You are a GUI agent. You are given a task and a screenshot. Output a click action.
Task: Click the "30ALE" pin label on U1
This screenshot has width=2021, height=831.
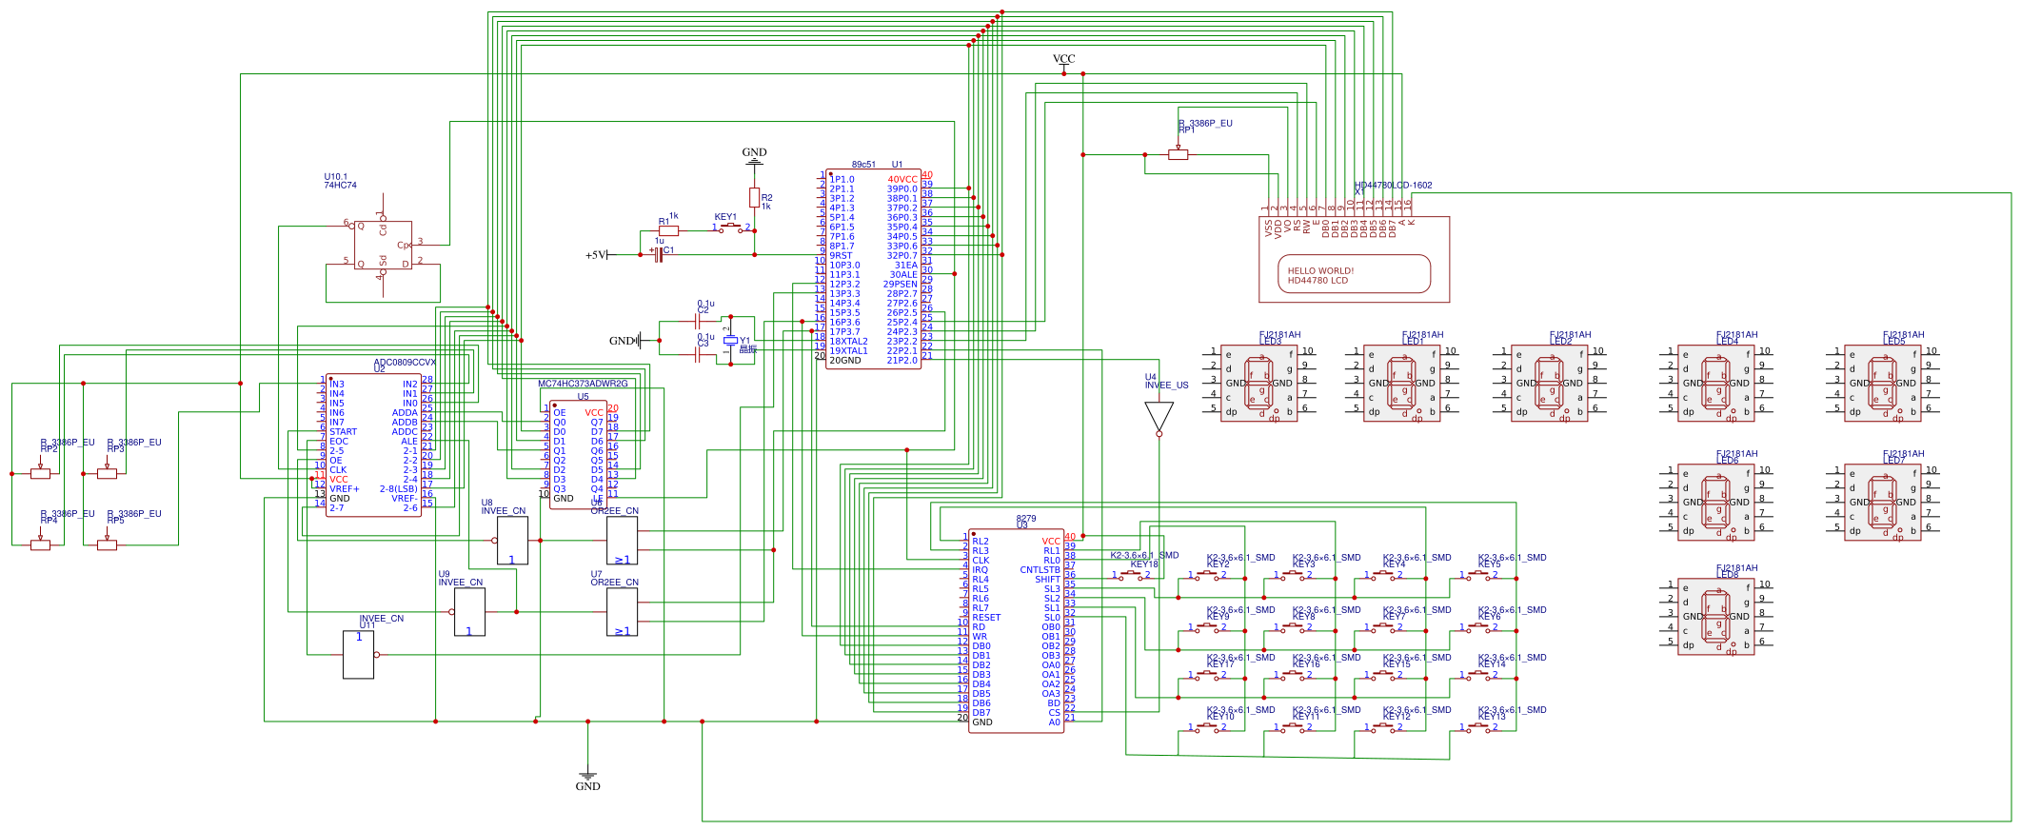click(x=903, y=274)
